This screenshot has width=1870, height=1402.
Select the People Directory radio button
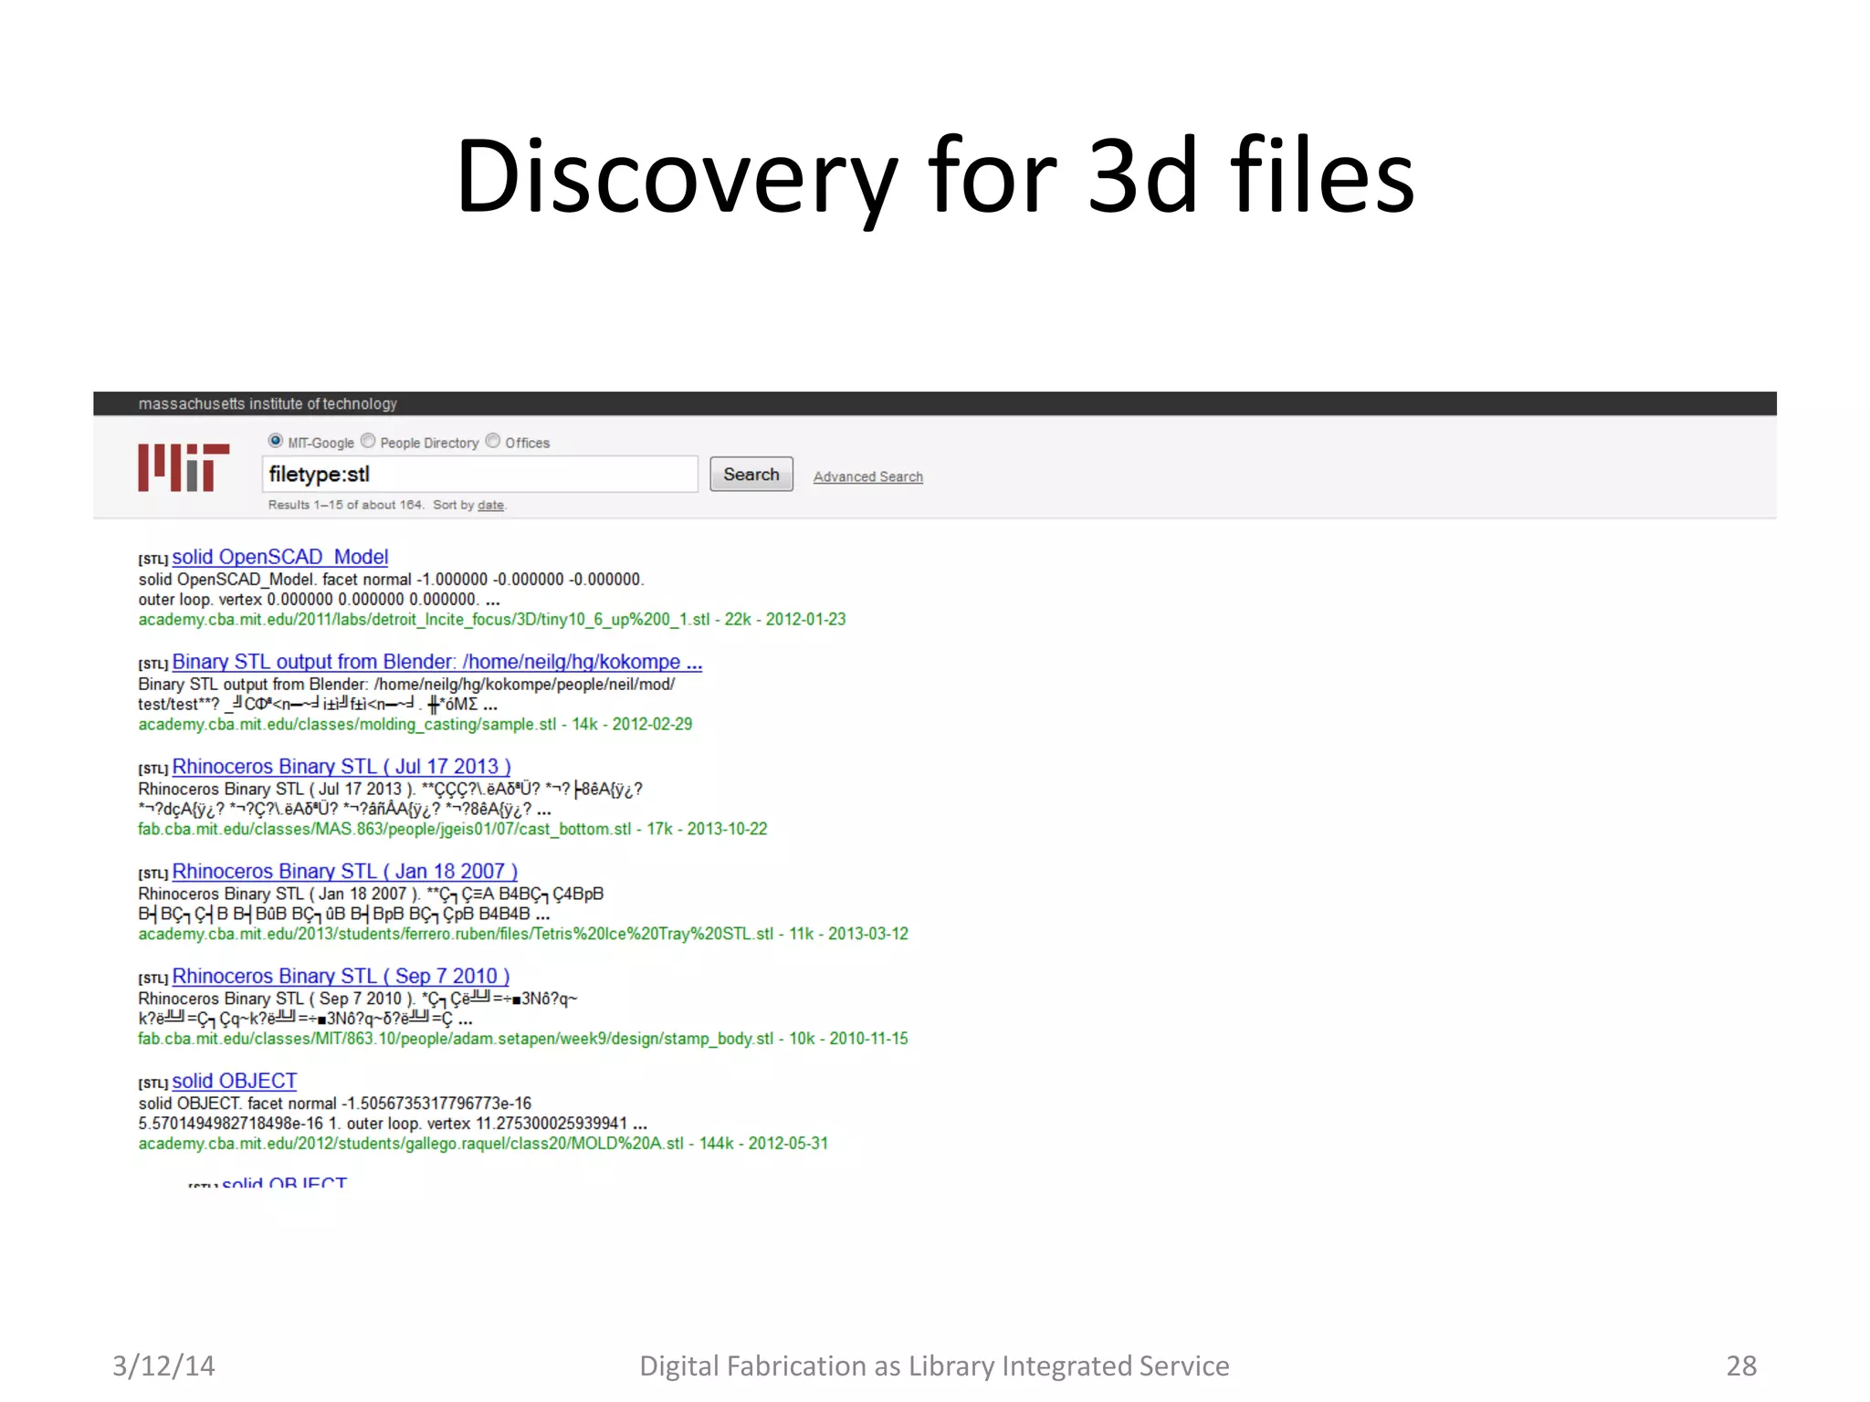pos(368,441)
